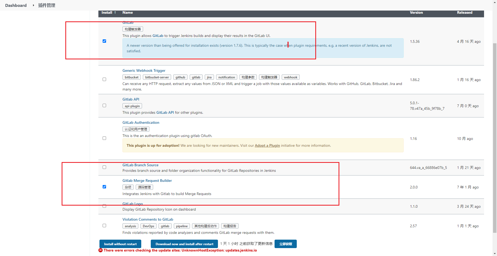Screen dimensions: 497x256
Task: Click 构建触发器 tag under GitLab plugin
Action: 133,29
